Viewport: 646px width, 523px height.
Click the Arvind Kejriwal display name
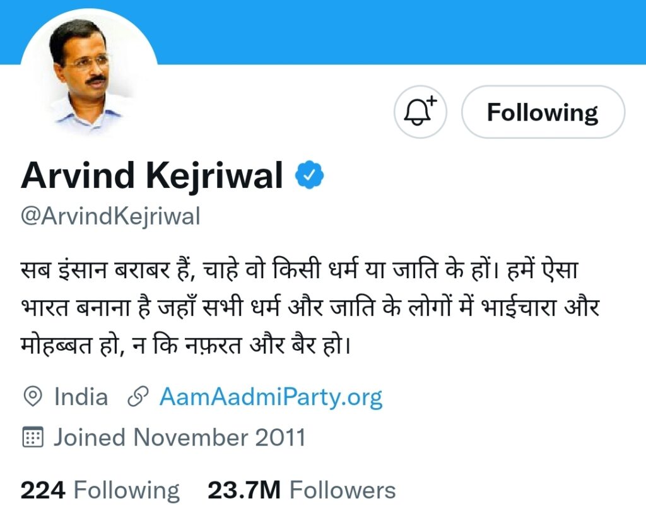[151, 176]
